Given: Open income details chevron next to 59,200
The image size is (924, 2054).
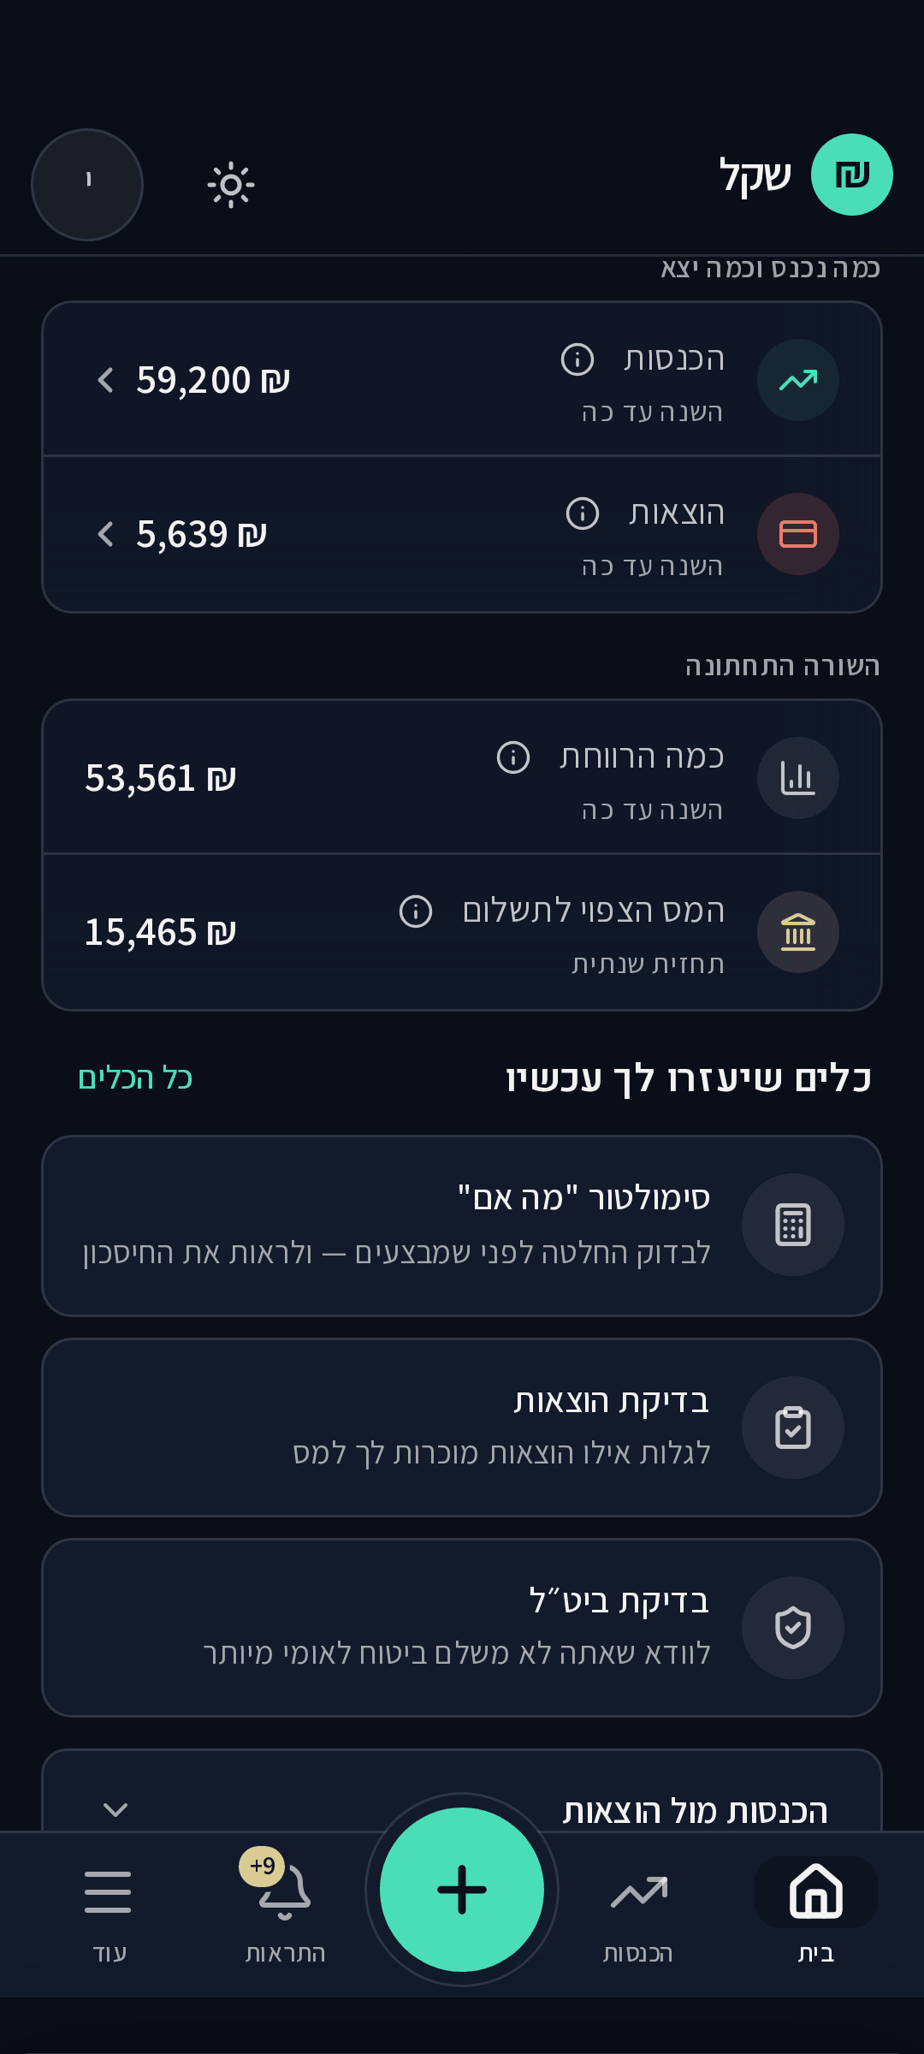Looking at the screenshot, I should click(106, 380).
